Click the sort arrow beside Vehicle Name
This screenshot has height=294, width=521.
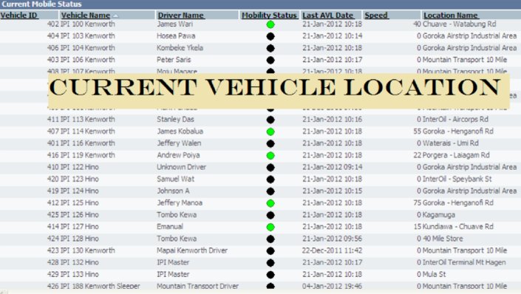115,16
